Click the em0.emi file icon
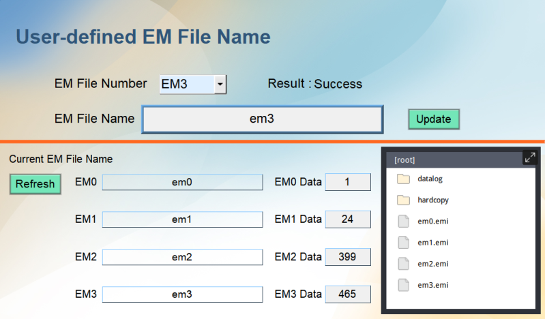Screen dimensions: 545x319 tap(403, 222)
